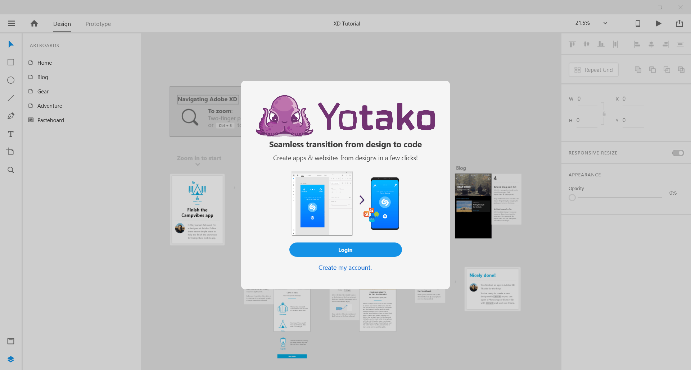Screen dimensions: 691x370
Task: Open the Layers panel icon
Action: (10, 359)
